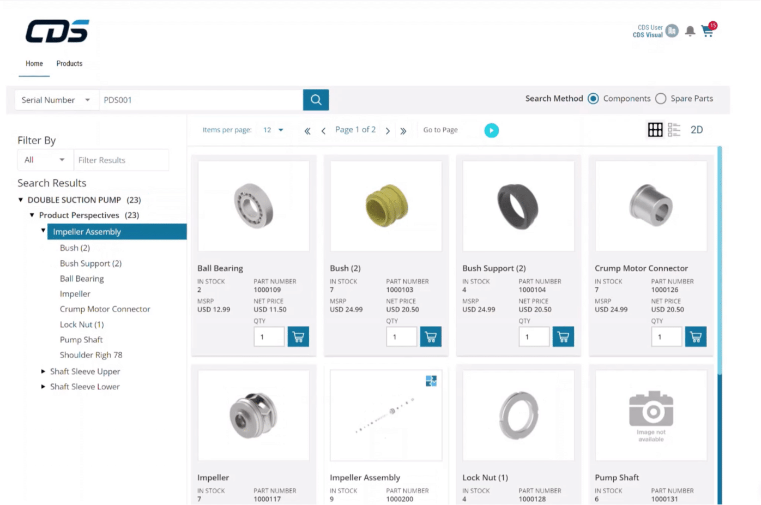This screenshot has width=761, height=505.
Task: Click the magnifier search button
Action: [x=316, y=100]
